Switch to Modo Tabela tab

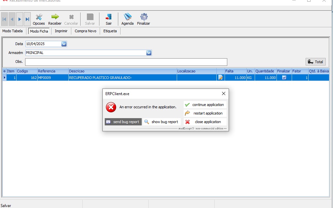point(13,31)
